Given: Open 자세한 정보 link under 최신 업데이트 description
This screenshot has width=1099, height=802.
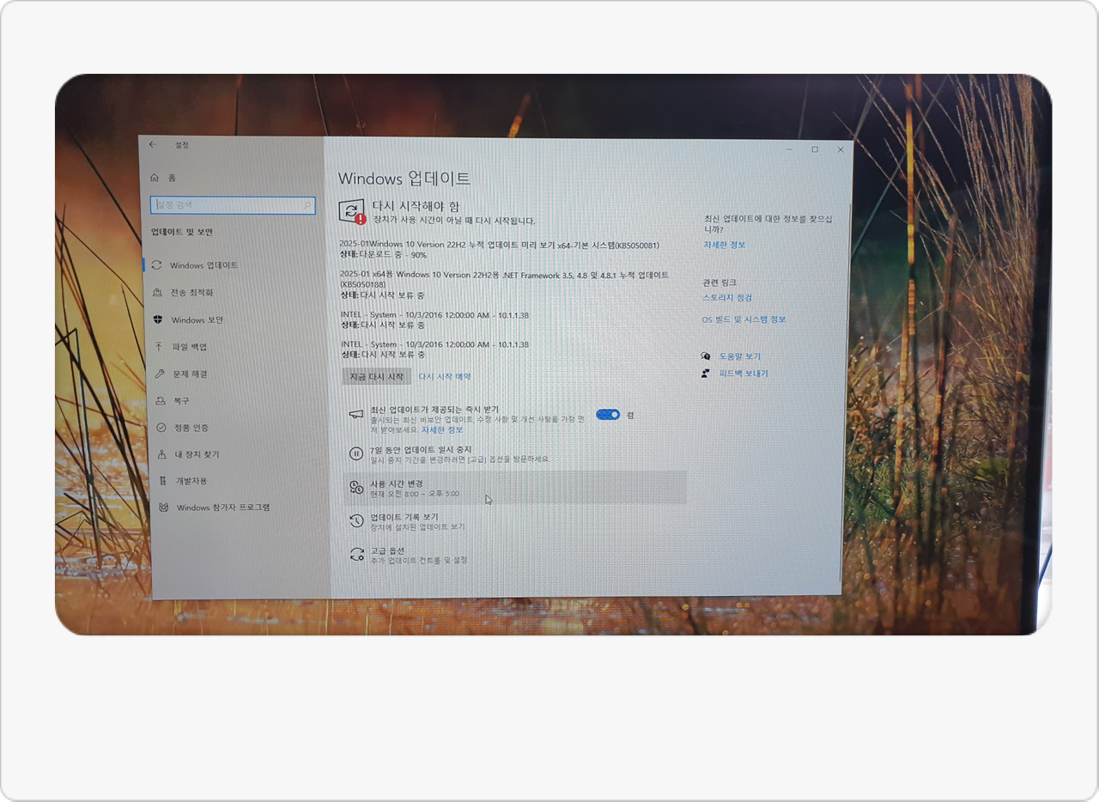Looking at the screenshot, I should [442, 429].
